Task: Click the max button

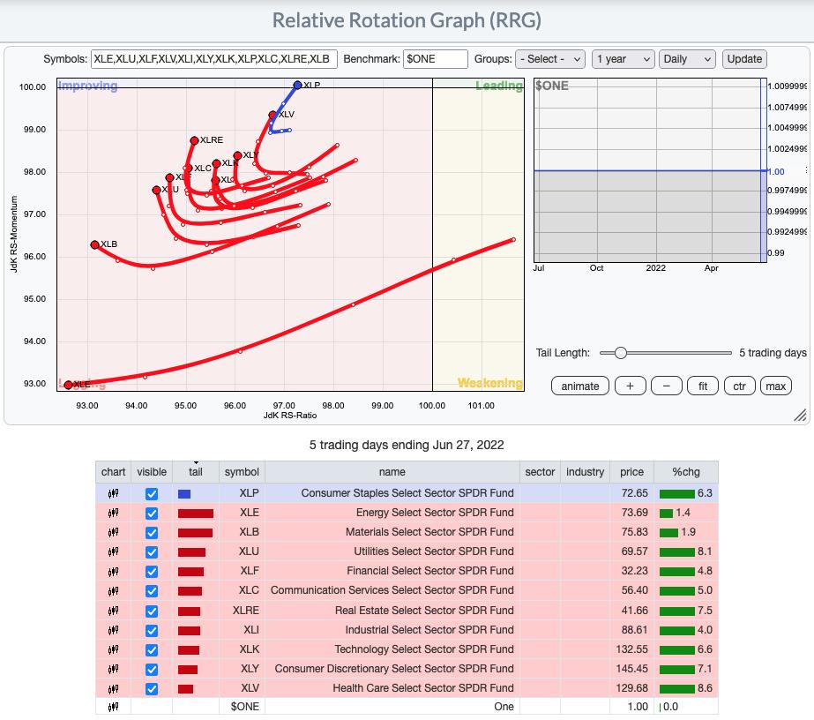Action: click(x=775, y=386)
